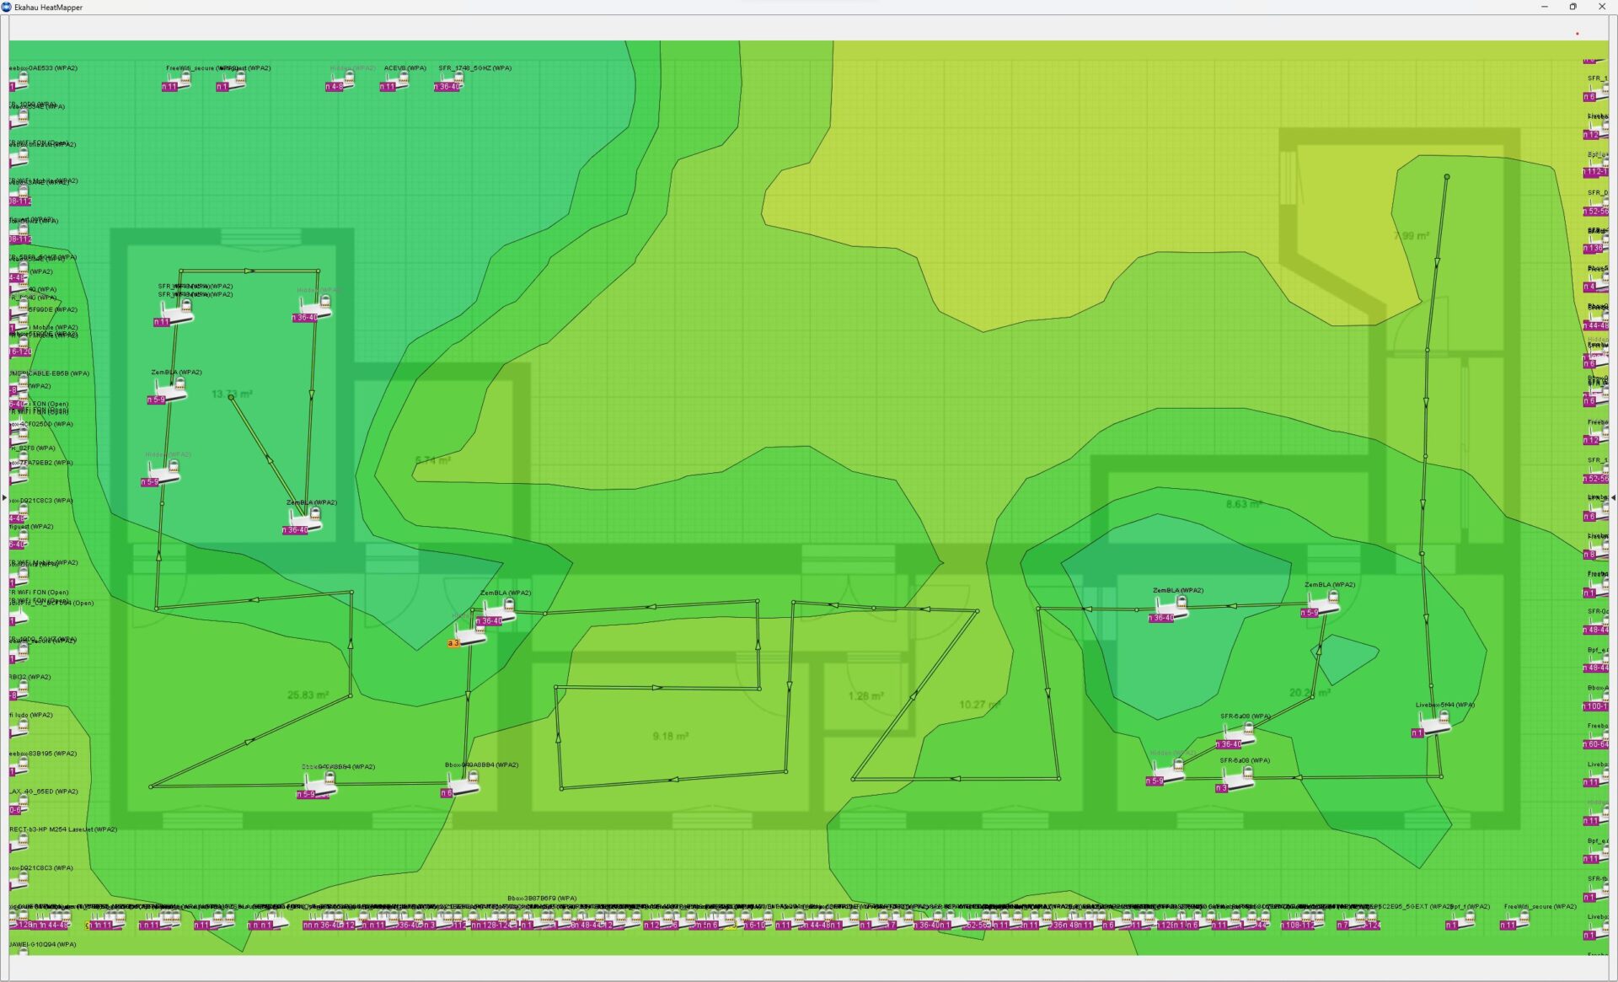Screen dimensions: 1618x982
Task: Pick the Hidden access point tagged n 4-8
Action: tap(342, 81)
